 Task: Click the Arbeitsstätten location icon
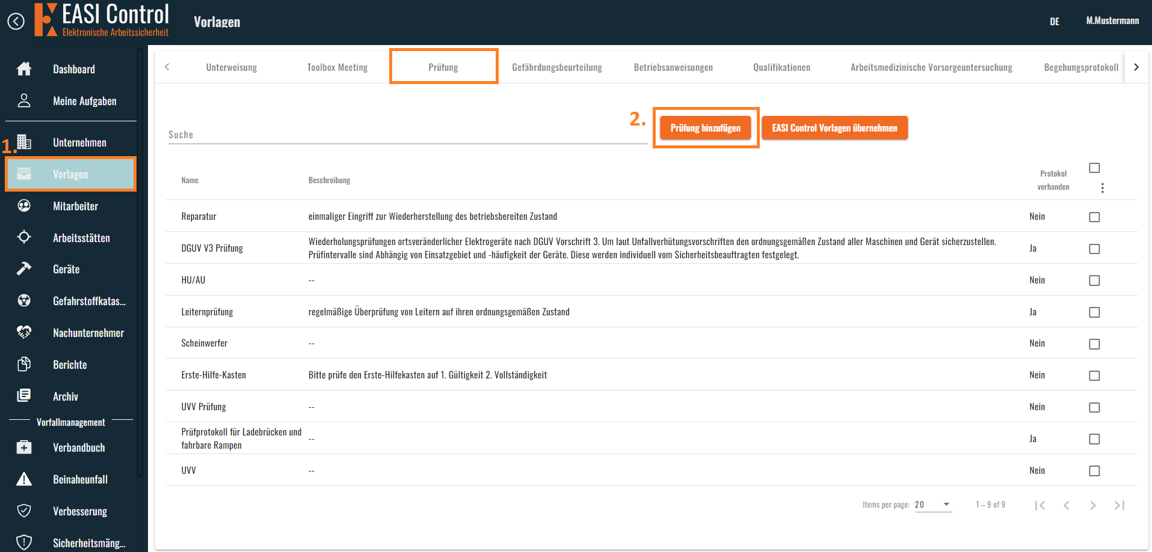click(24, 237)
